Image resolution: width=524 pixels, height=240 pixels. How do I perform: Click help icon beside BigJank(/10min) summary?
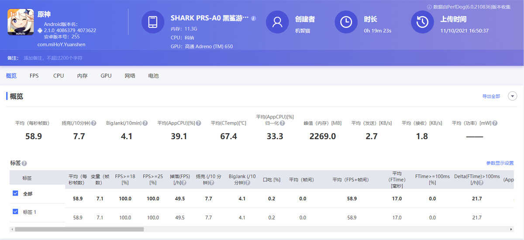(145, 123)
